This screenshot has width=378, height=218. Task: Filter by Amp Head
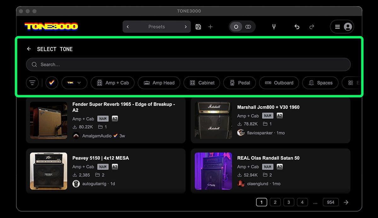pos(159,83)
